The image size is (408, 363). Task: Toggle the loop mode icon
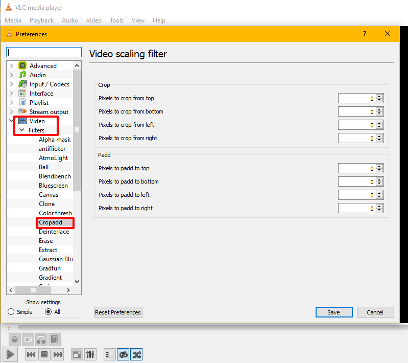pyautogui.click(x=123, y=354)
